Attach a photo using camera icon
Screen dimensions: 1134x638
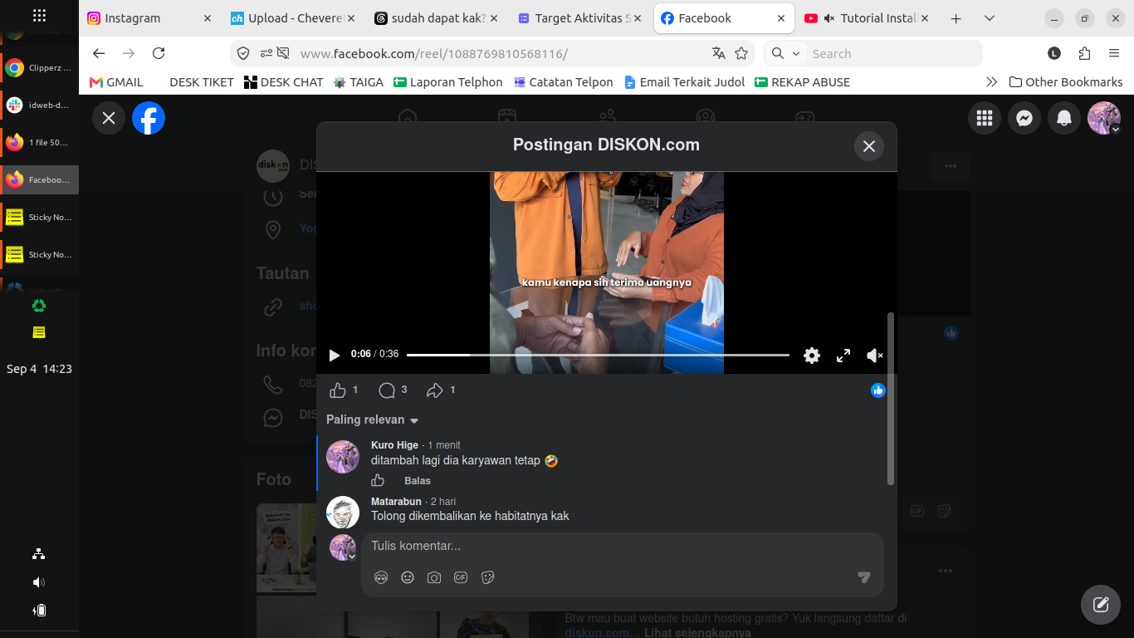434,577
